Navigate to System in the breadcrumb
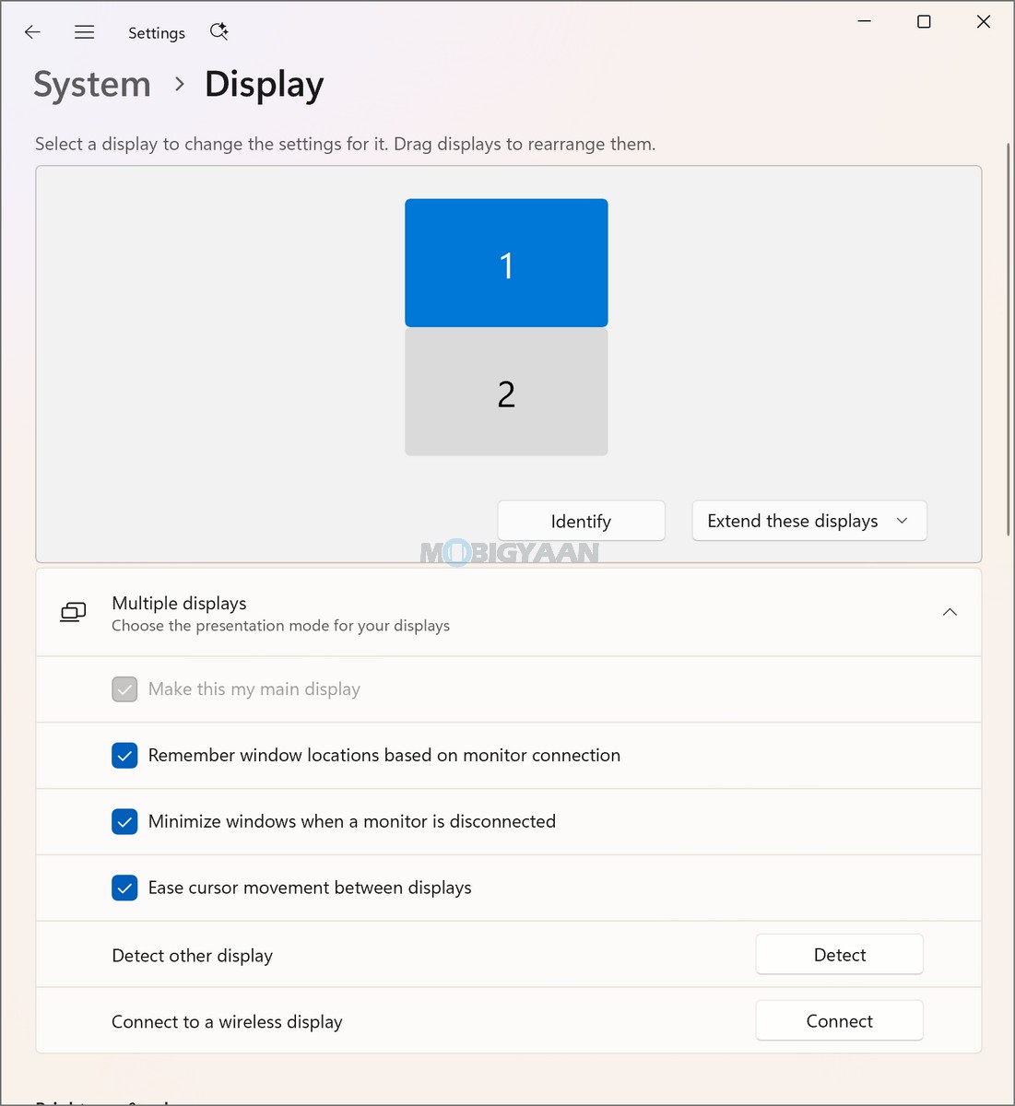 pos(92,85)
